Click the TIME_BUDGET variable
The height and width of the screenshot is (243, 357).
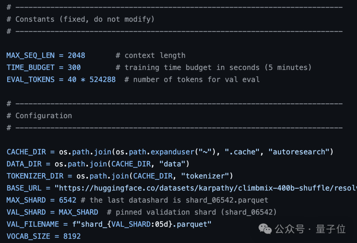coord(30,68)
